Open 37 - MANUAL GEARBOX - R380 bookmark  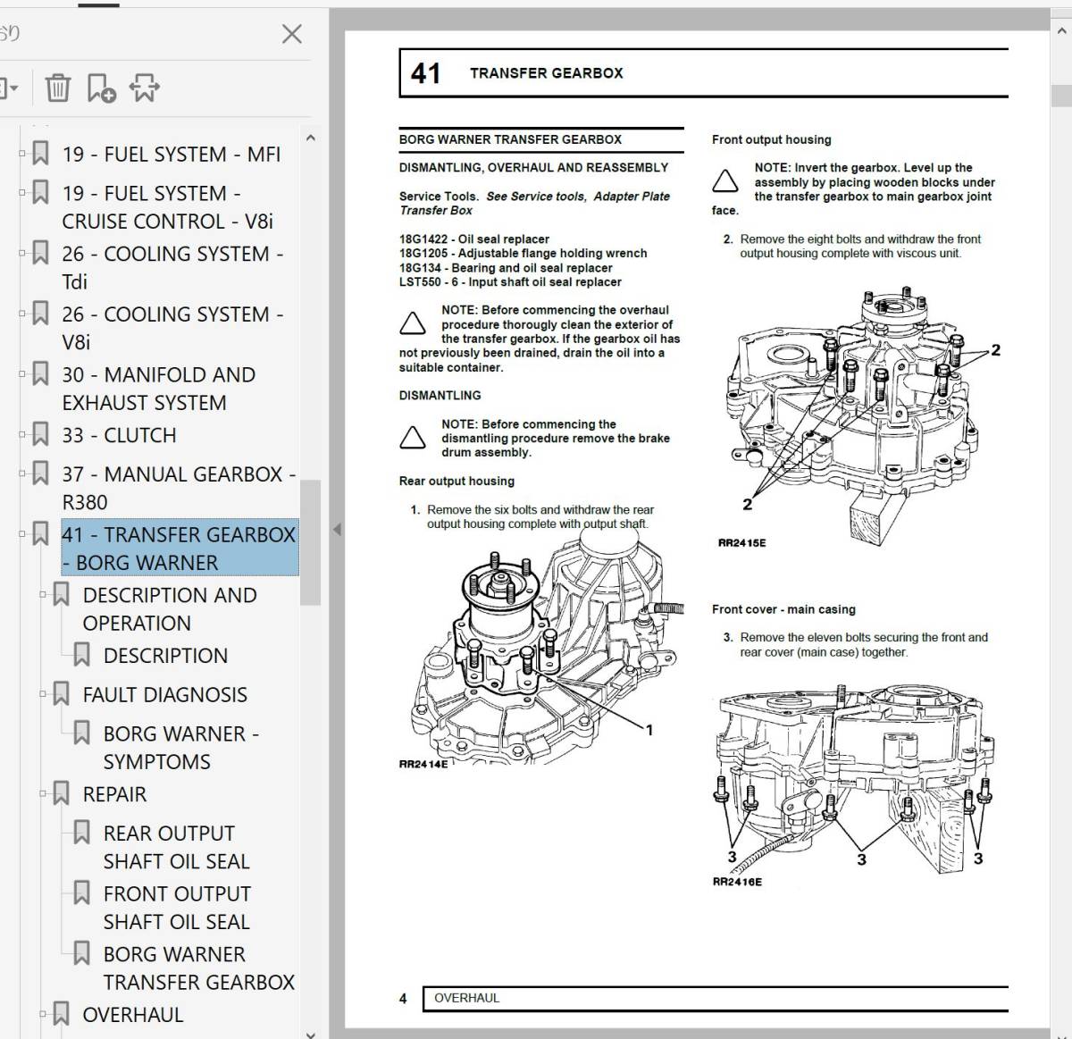point(179,488)
